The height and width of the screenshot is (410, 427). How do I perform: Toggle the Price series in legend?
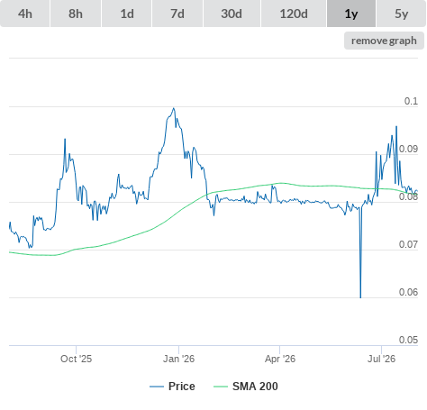pyautogui.click(x=182, y=387)
